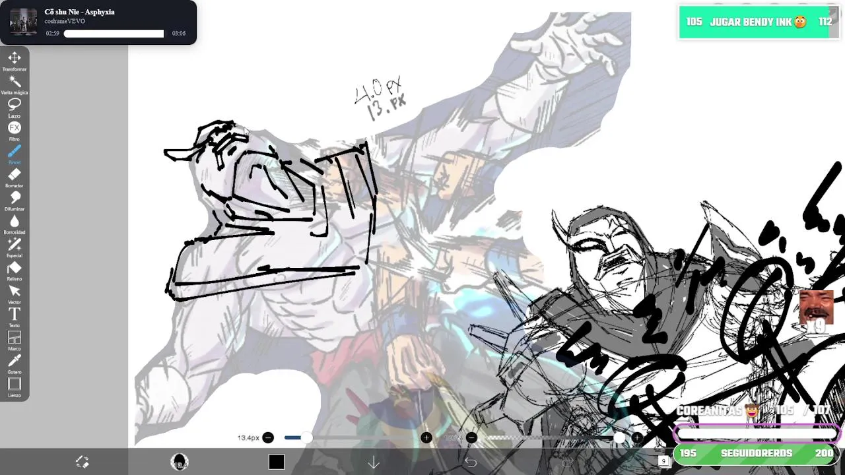
Task: Select the Marco frame tool
Action: click(x=15, y=340)
